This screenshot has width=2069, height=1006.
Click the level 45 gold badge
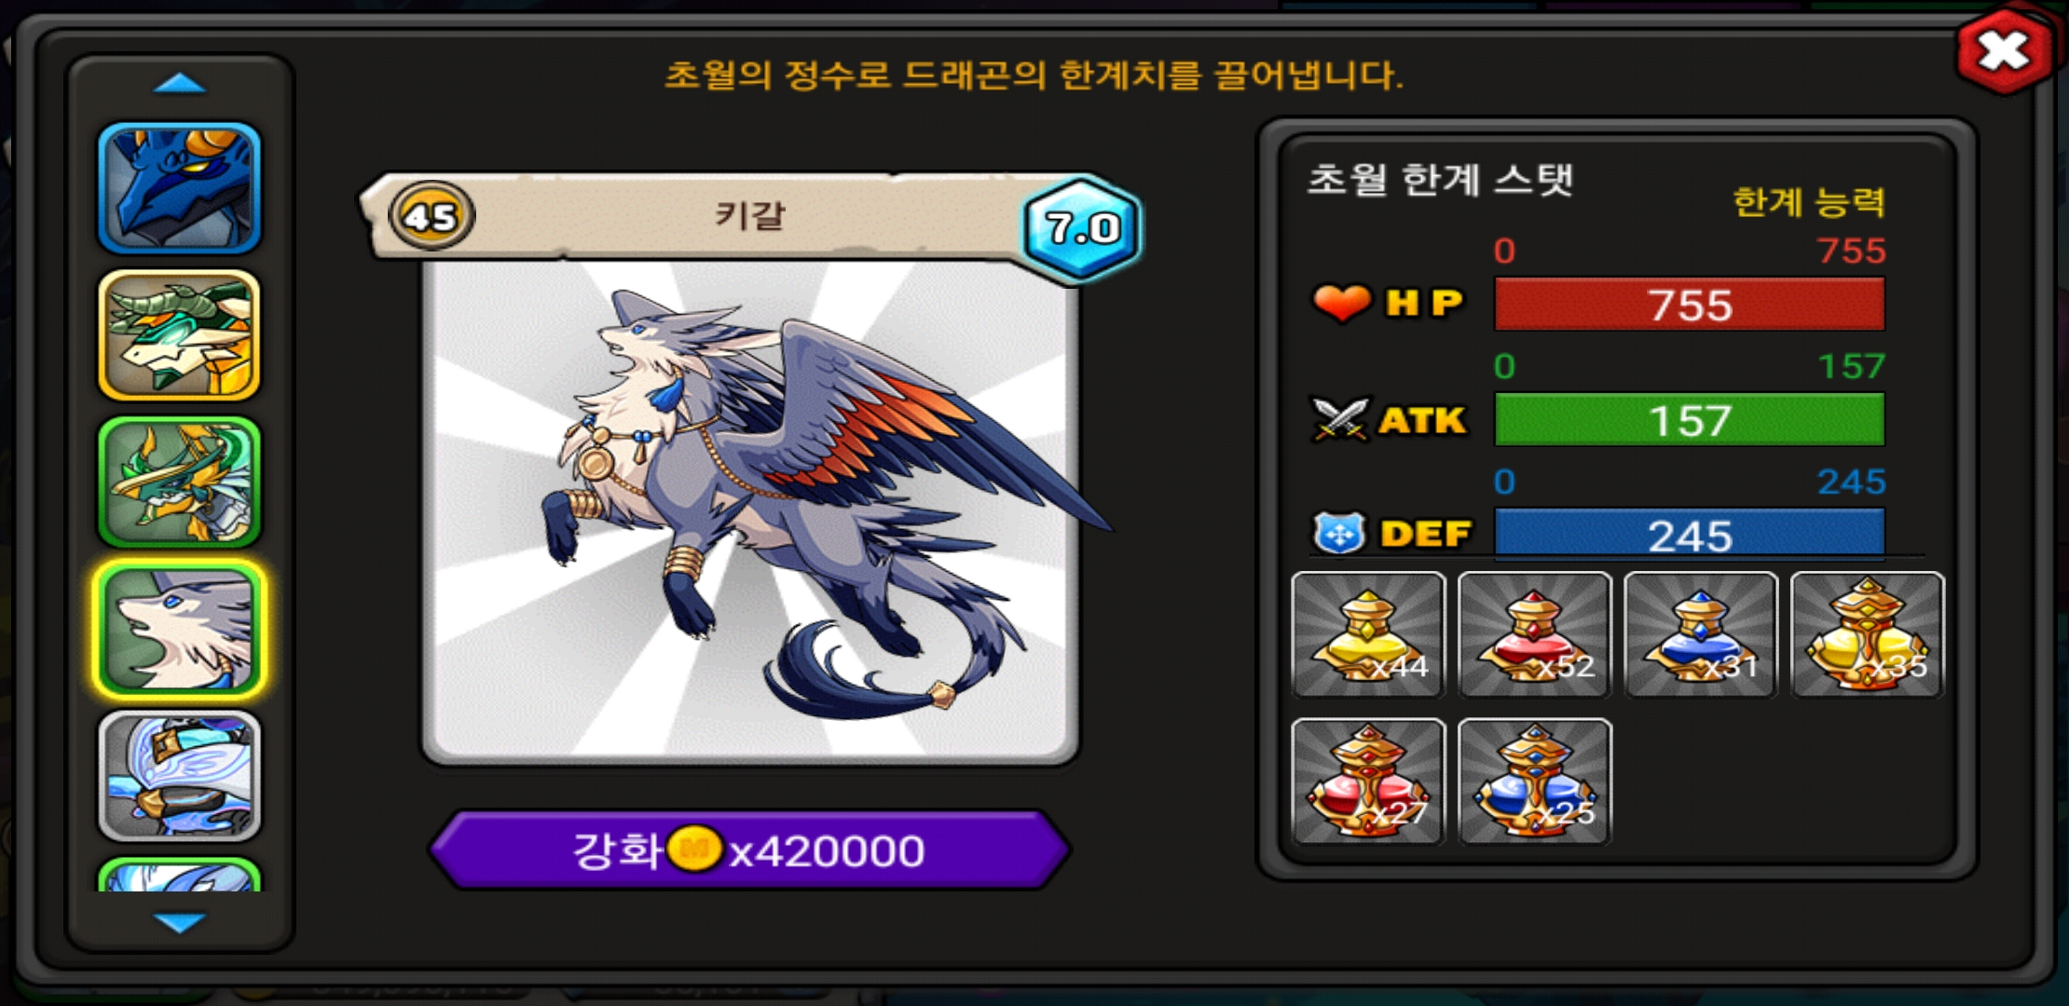[x=432, y=216]
